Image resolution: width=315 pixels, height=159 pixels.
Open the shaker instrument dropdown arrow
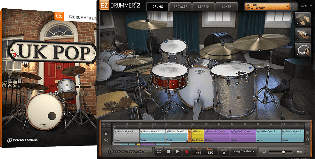tap(297, 39)
